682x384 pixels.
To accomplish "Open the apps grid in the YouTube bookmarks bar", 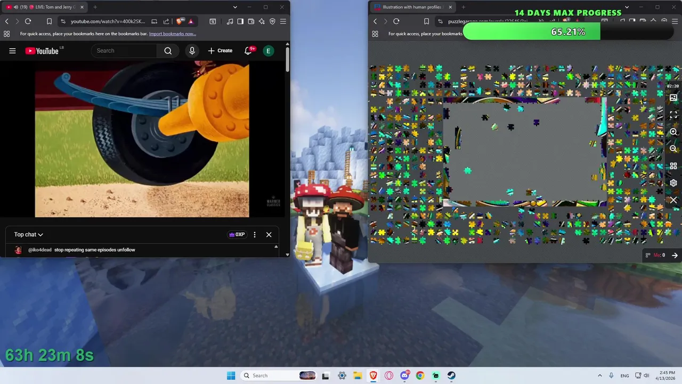I will (x=6, y=34).
